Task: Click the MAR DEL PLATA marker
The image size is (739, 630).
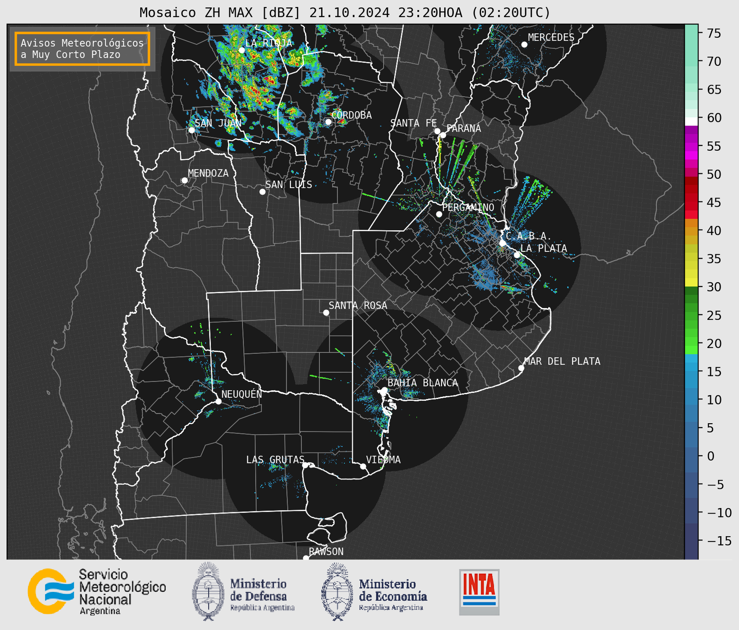Action: (x=521, y=368)
